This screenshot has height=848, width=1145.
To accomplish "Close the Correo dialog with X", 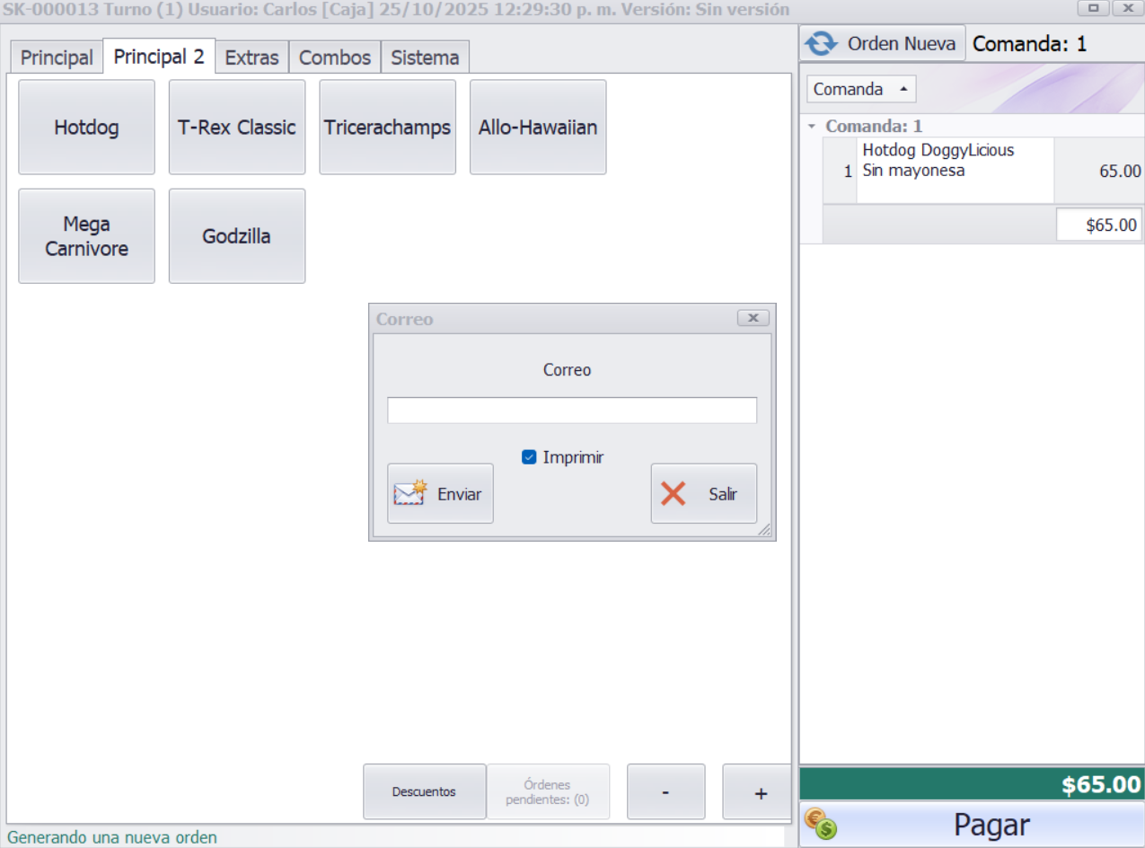I will pos(753,318).
